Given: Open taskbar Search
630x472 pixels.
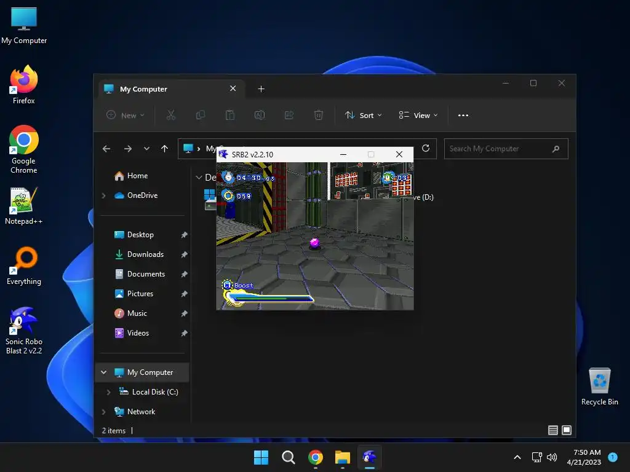Looking at the screenshot, I should 288,457.
